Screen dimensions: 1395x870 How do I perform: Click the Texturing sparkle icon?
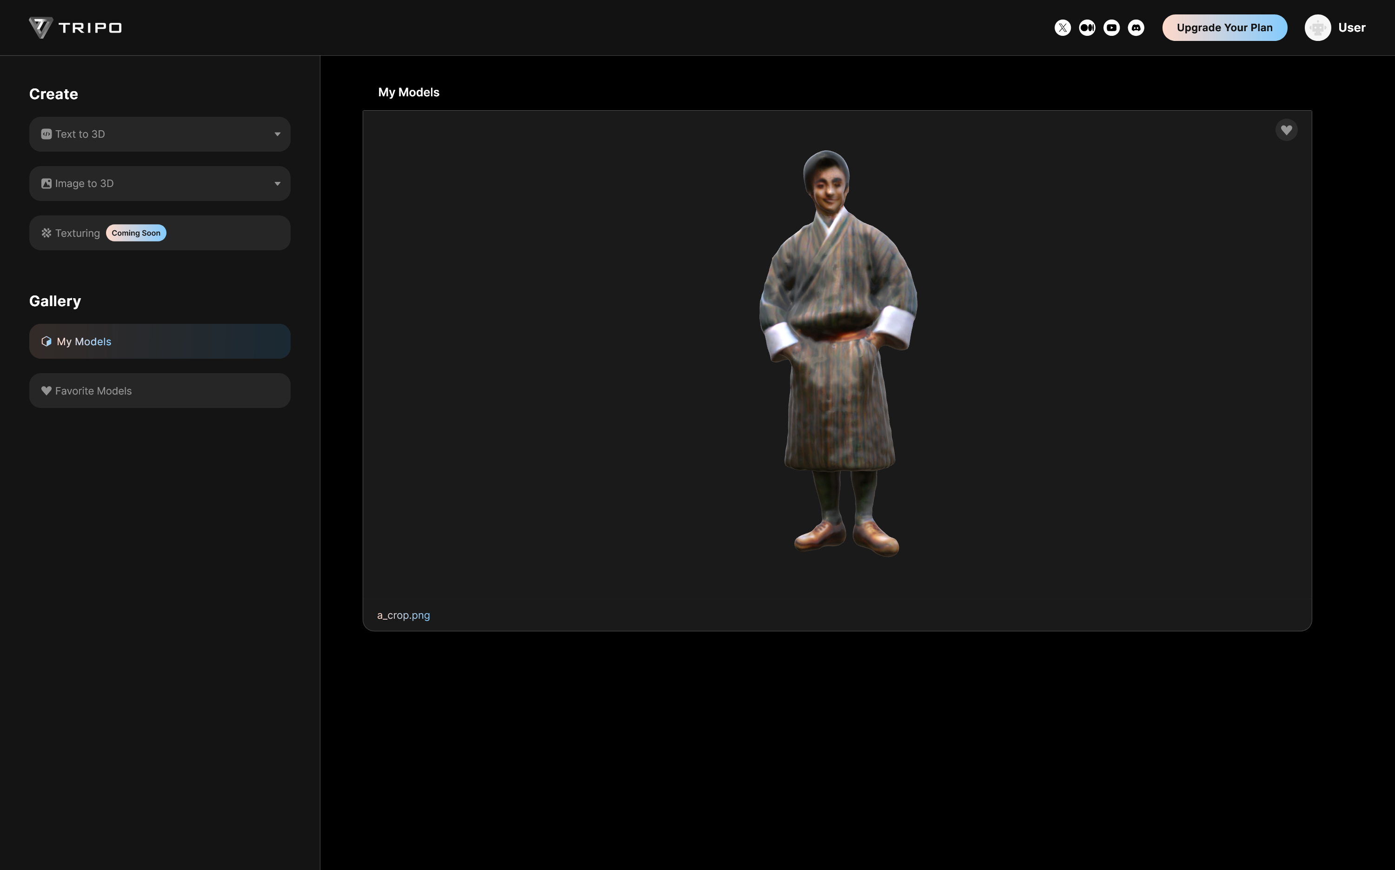46,233
